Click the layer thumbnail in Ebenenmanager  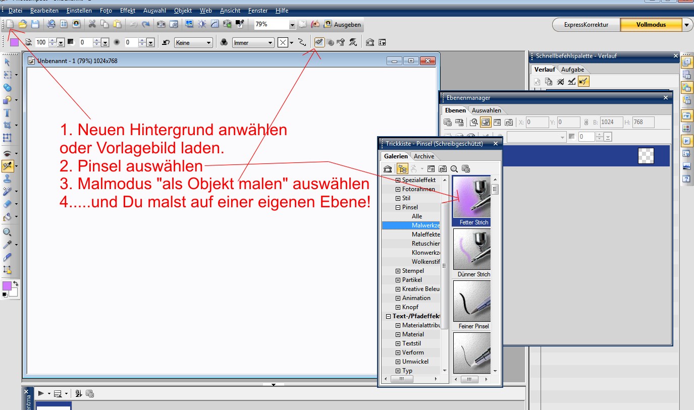click(646, 156)
